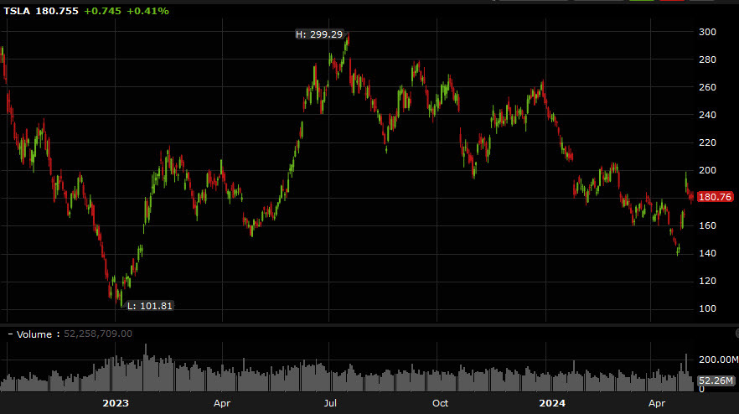Click the 260 price axis label
The height and width of the screenshot is (414, 739).
pos(707,87)
